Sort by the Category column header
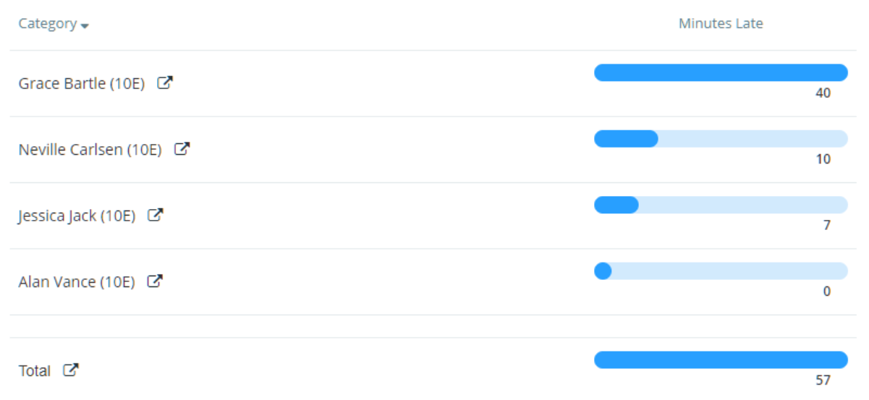 48,23
